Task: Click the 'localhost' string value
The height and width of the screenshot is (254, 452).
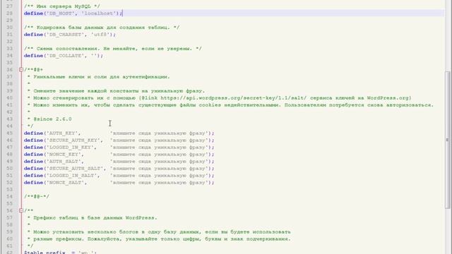Action: (100, 13)
